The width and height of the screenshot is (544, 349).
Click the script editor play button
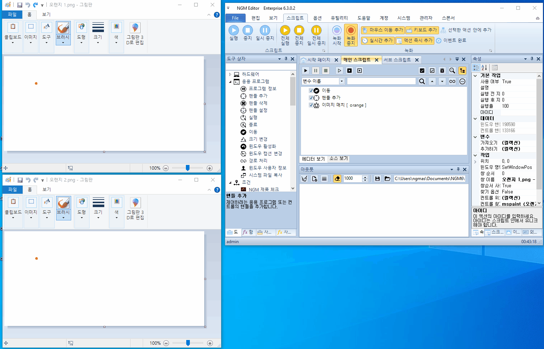(306, 71)
